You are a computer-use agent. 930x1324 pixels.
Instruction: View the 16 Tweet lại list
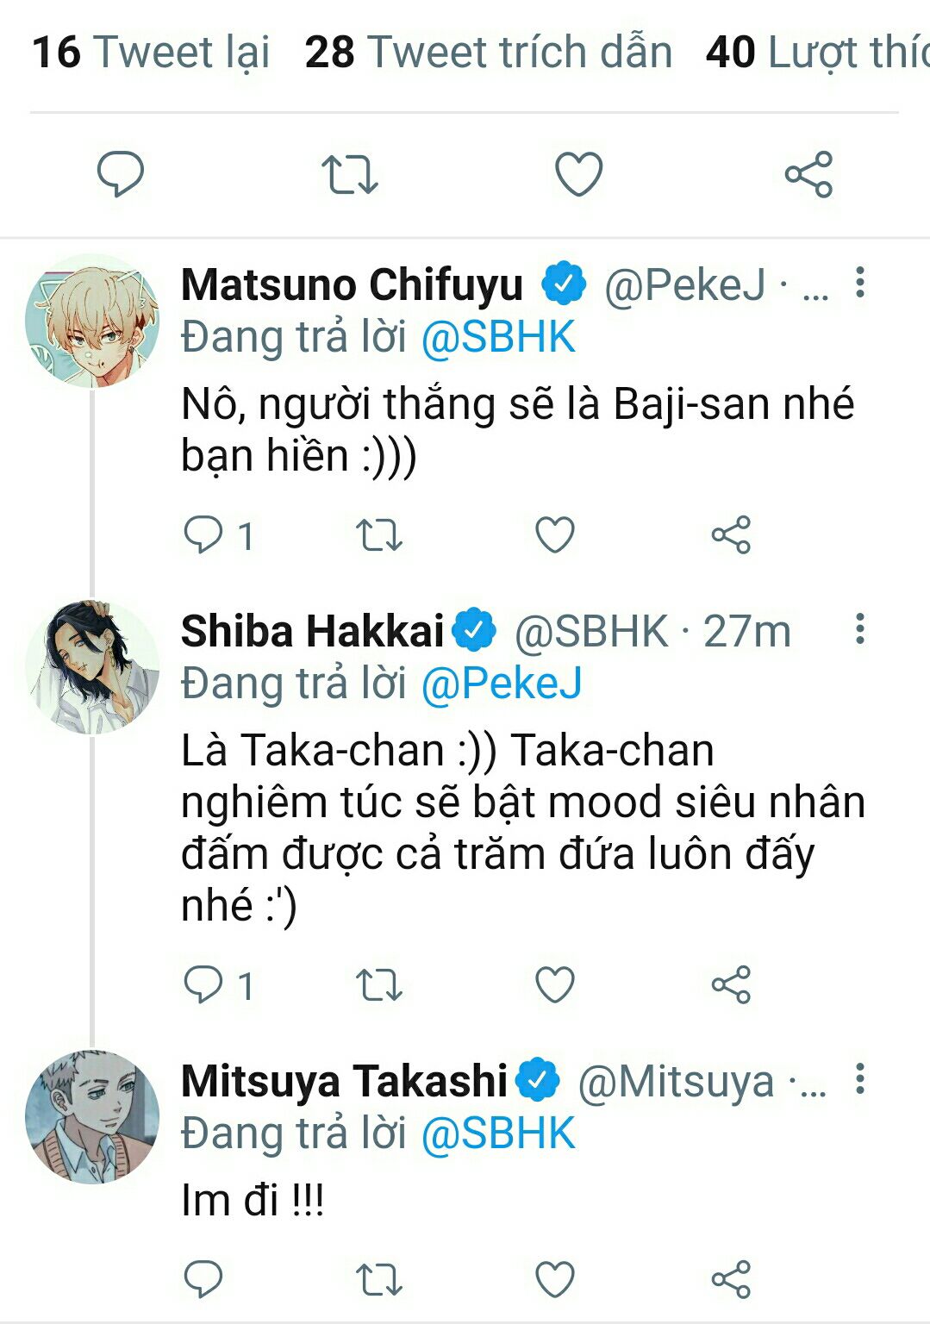[151, 52]
